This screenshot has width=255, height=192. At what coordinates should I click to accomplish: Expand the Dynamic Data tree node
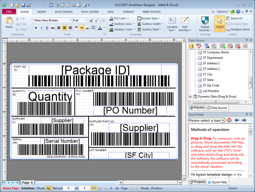coord(190,97)
